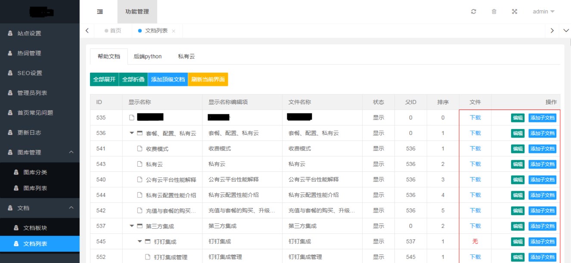The width and height of the screenshot is (571, 263).
Task: Close the 文档列表 page tab
Action: point(174,31)
